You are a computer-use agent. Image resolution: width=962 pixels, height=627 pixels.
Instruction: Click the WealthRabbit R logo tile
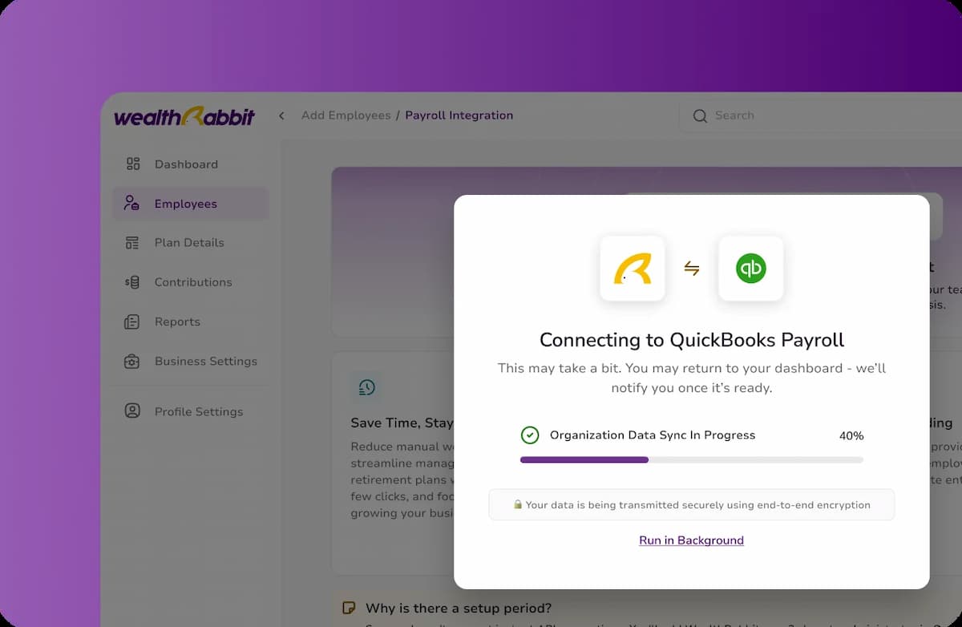click(633, 269)
